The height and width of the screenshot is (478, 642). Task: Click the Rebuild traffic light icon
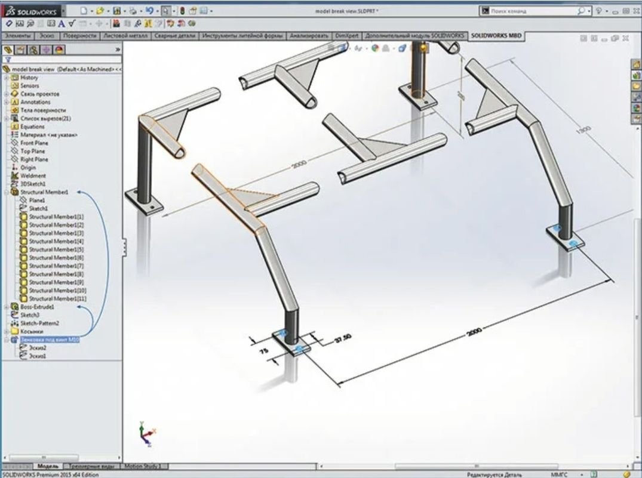click(182, 11)
